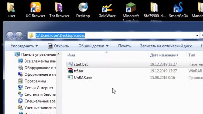The width and height of the screenshot is (203, 114).
Task: Click the Программы tree icon
Action: [x=20, y=81]
